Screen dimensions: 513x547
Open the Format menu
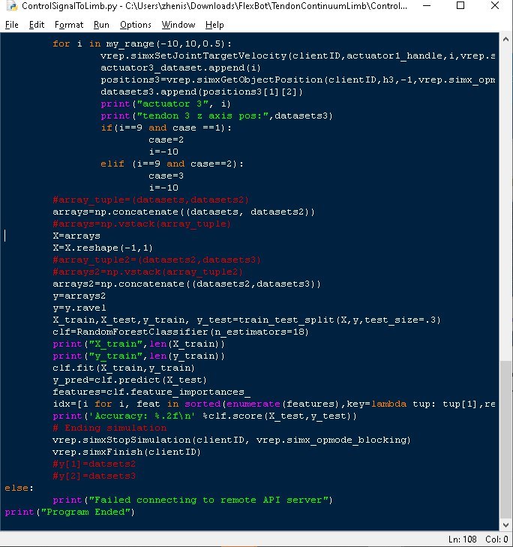[69, 25]
